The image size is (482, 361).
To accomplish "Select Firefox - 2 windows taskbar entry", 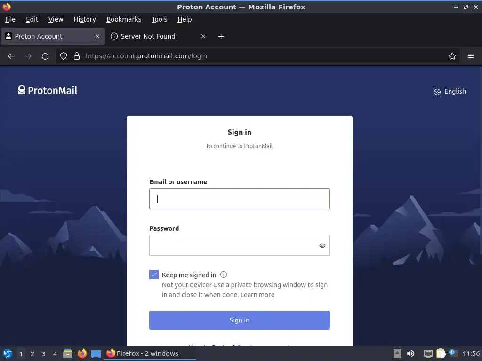I will [149, 353].
